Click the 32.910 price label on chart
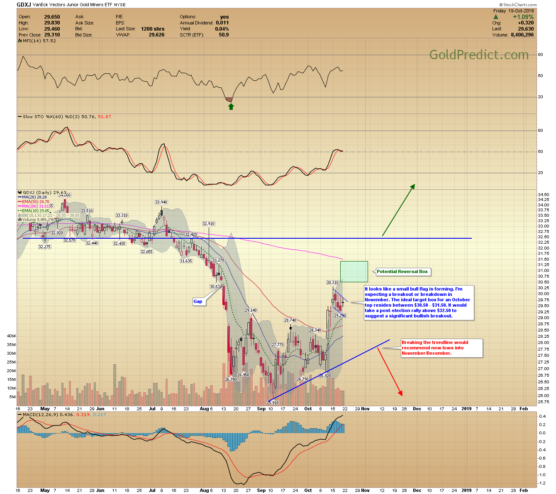Screen dimensions: 556x494 pos(208,224)
